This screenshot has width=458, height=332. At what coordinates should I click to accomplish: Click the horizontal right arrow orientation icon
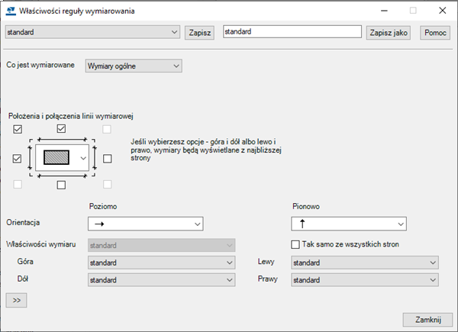pyautogui.click(x=98, y=224)
